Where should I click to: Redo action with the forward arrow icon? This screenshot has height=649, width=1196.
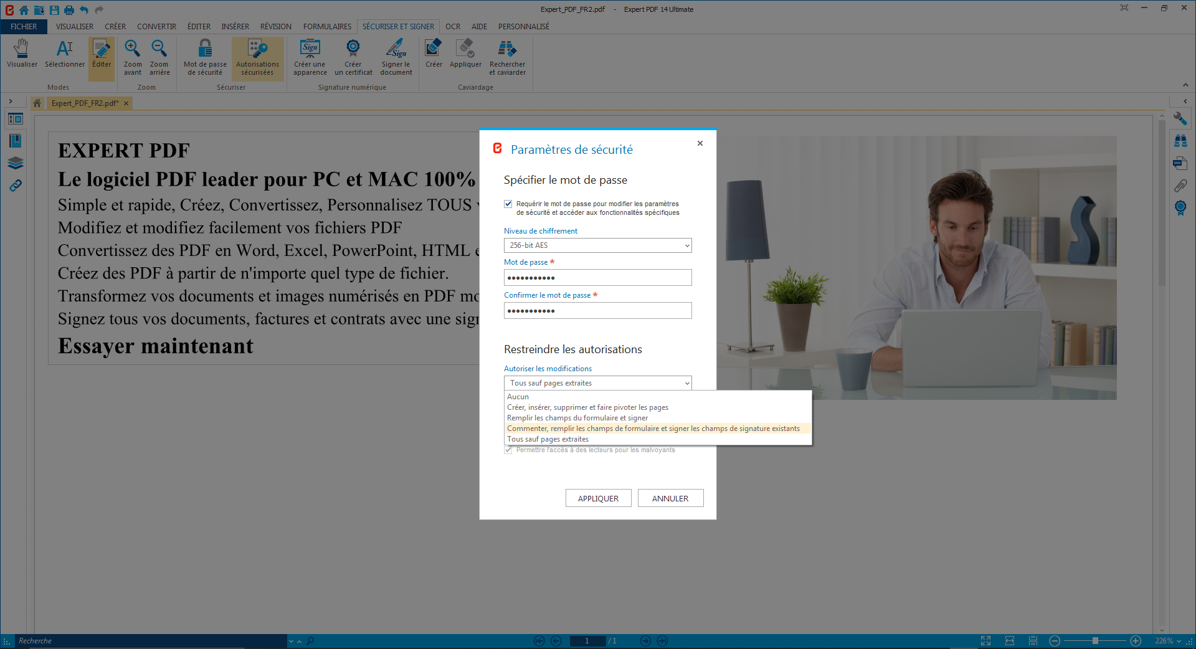click(99, 10)
